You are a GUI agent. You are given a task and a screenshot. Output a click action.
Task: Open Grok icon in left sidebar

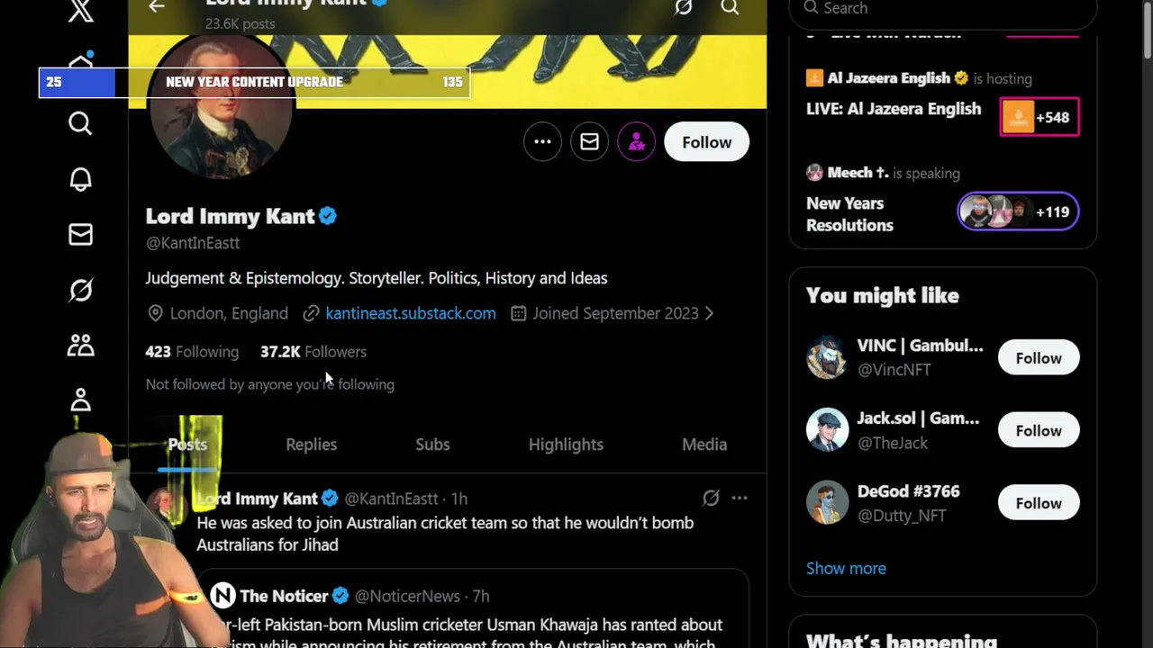click(80, 290)
